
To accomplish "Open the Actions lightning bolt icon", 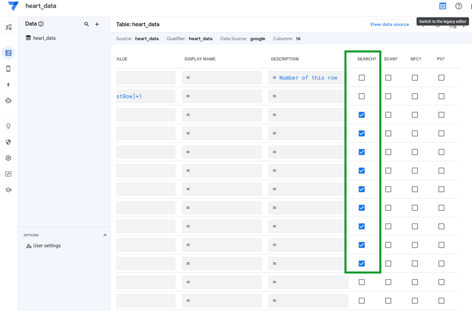I will 8,85.
